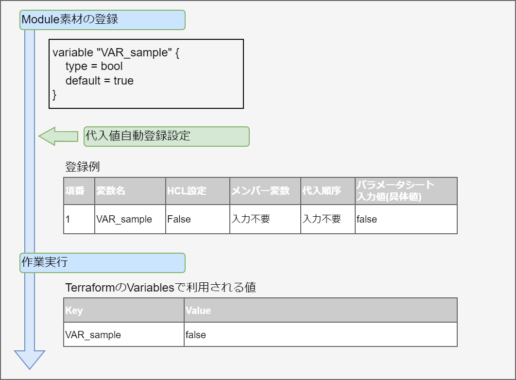This screenshot has height=380, width=516.
Task: Click the 作業実行 step box
Action: [103, 262]
